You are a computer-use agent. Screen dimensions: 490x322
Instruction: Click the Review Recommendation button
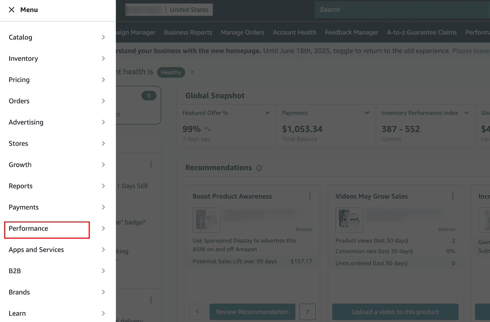pos(252,312)
